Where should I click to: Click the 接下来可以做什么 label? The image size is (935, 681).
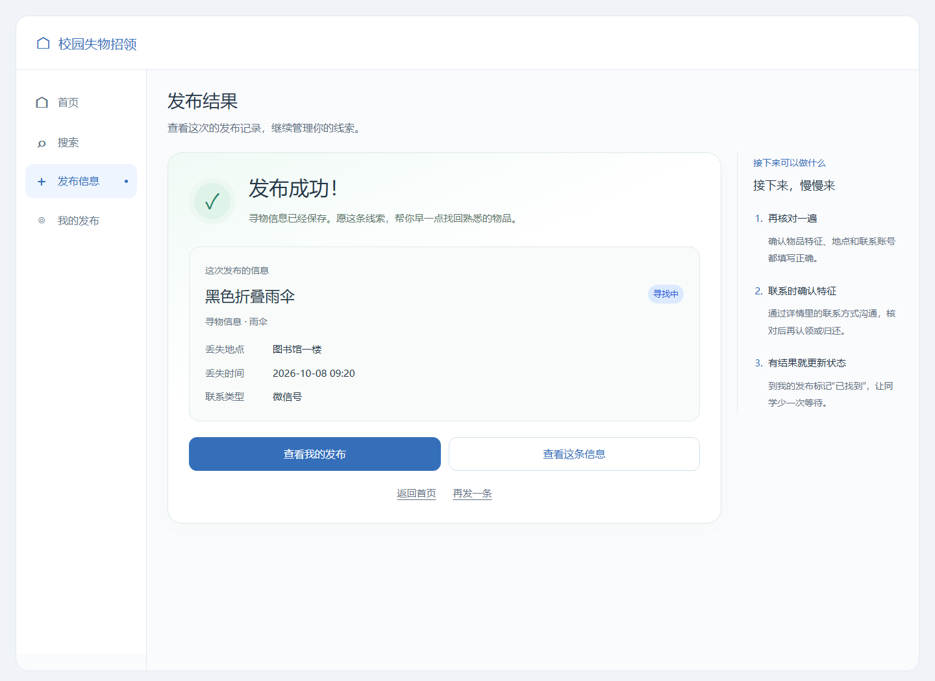[790, 163]
